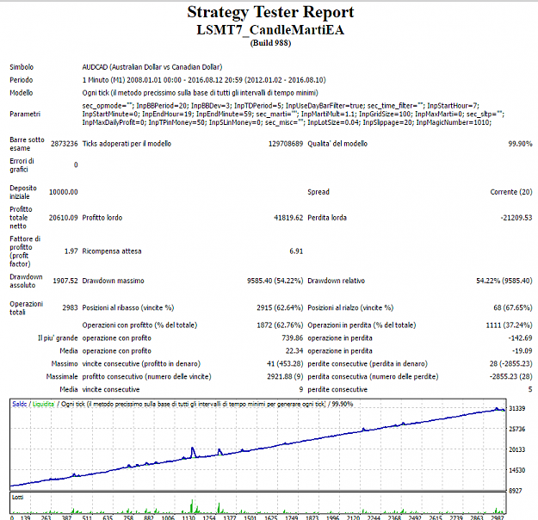Click the largest balance spike on the curve
Image resolution: width=538 pixels, height=520 pixels.
[x=193, y=451]
